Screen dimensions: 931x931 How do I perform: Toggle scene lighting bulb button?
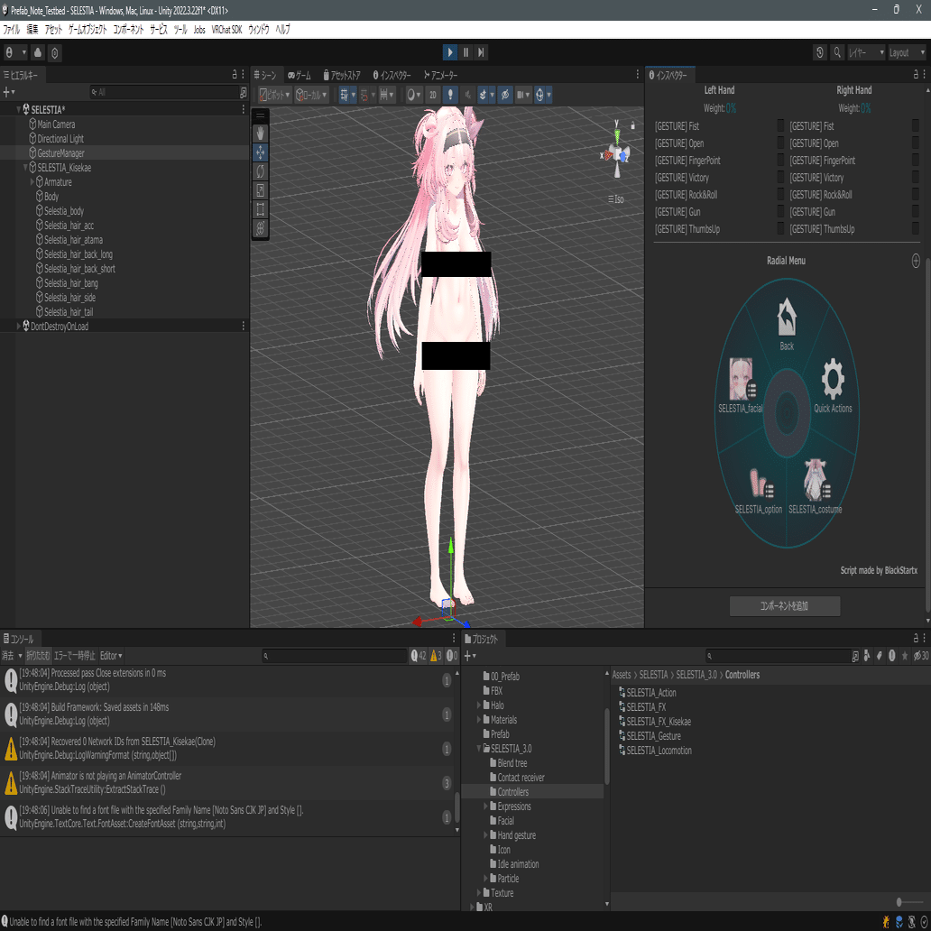click(x=450, y=95)
